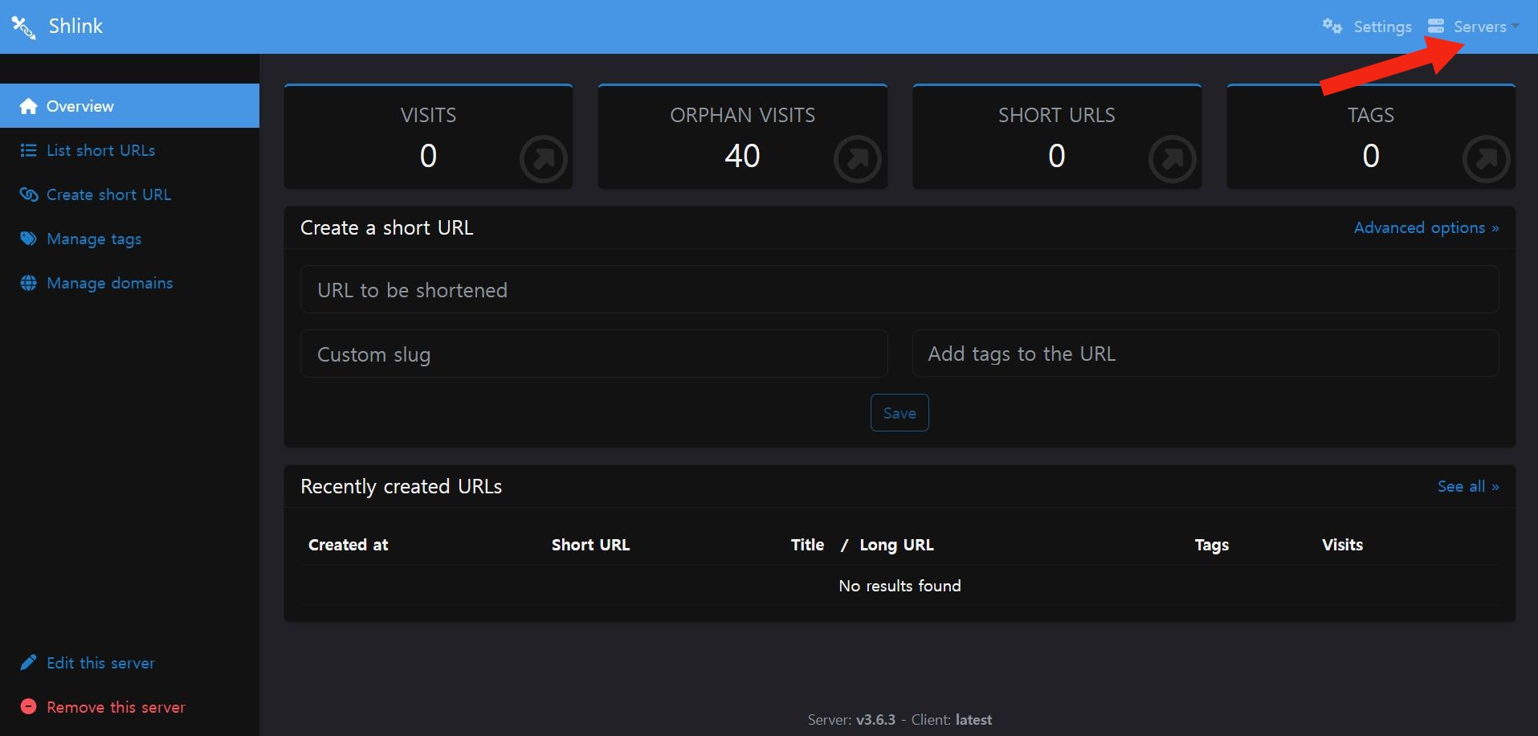1538x736 pixels.
Task: Click the pencil icon for Edit this server
Action: click(x=28, y=663)
